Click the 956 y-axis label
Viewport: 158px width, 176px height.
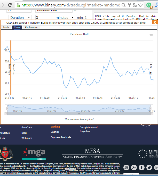(7, 61)
